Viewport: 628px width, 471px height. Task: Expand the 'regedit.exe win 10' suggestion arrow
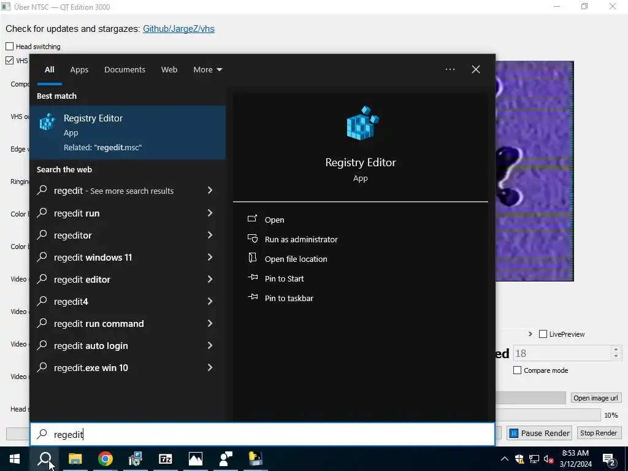coord(210,367)
